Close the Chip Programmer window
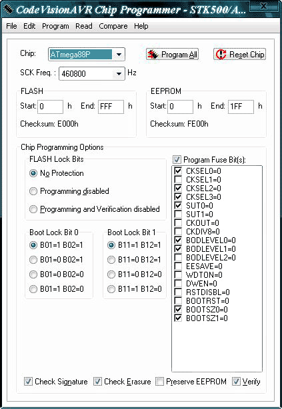Viewport: 282px width, 409px height. pyautogui.click(x=264, y=7)
